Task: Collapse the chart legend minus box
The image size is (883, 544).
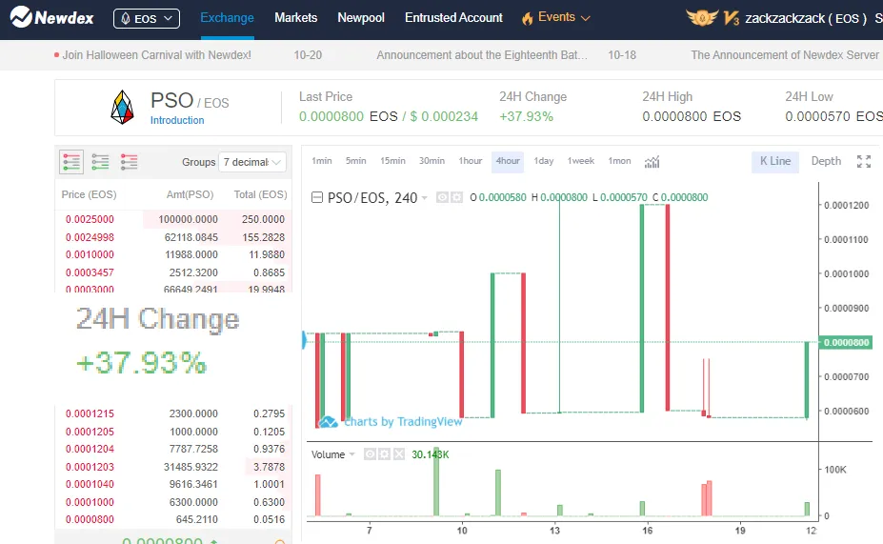Action: (x=317, y=197)
